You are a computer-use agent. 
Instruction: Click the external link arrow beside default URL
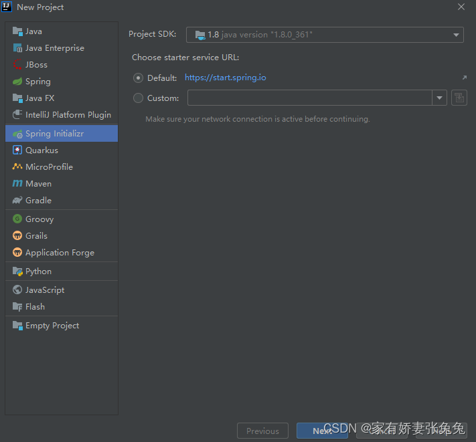(464, 78)
